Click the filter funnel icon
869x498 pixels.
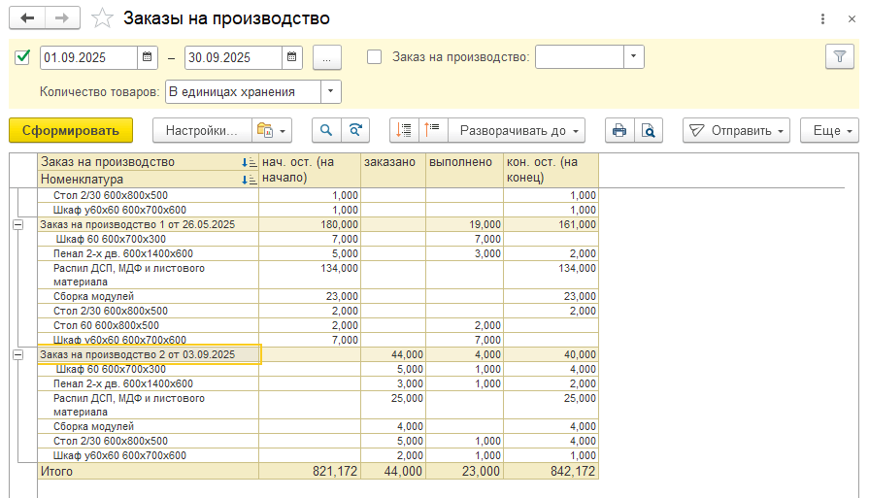point(838,57)
